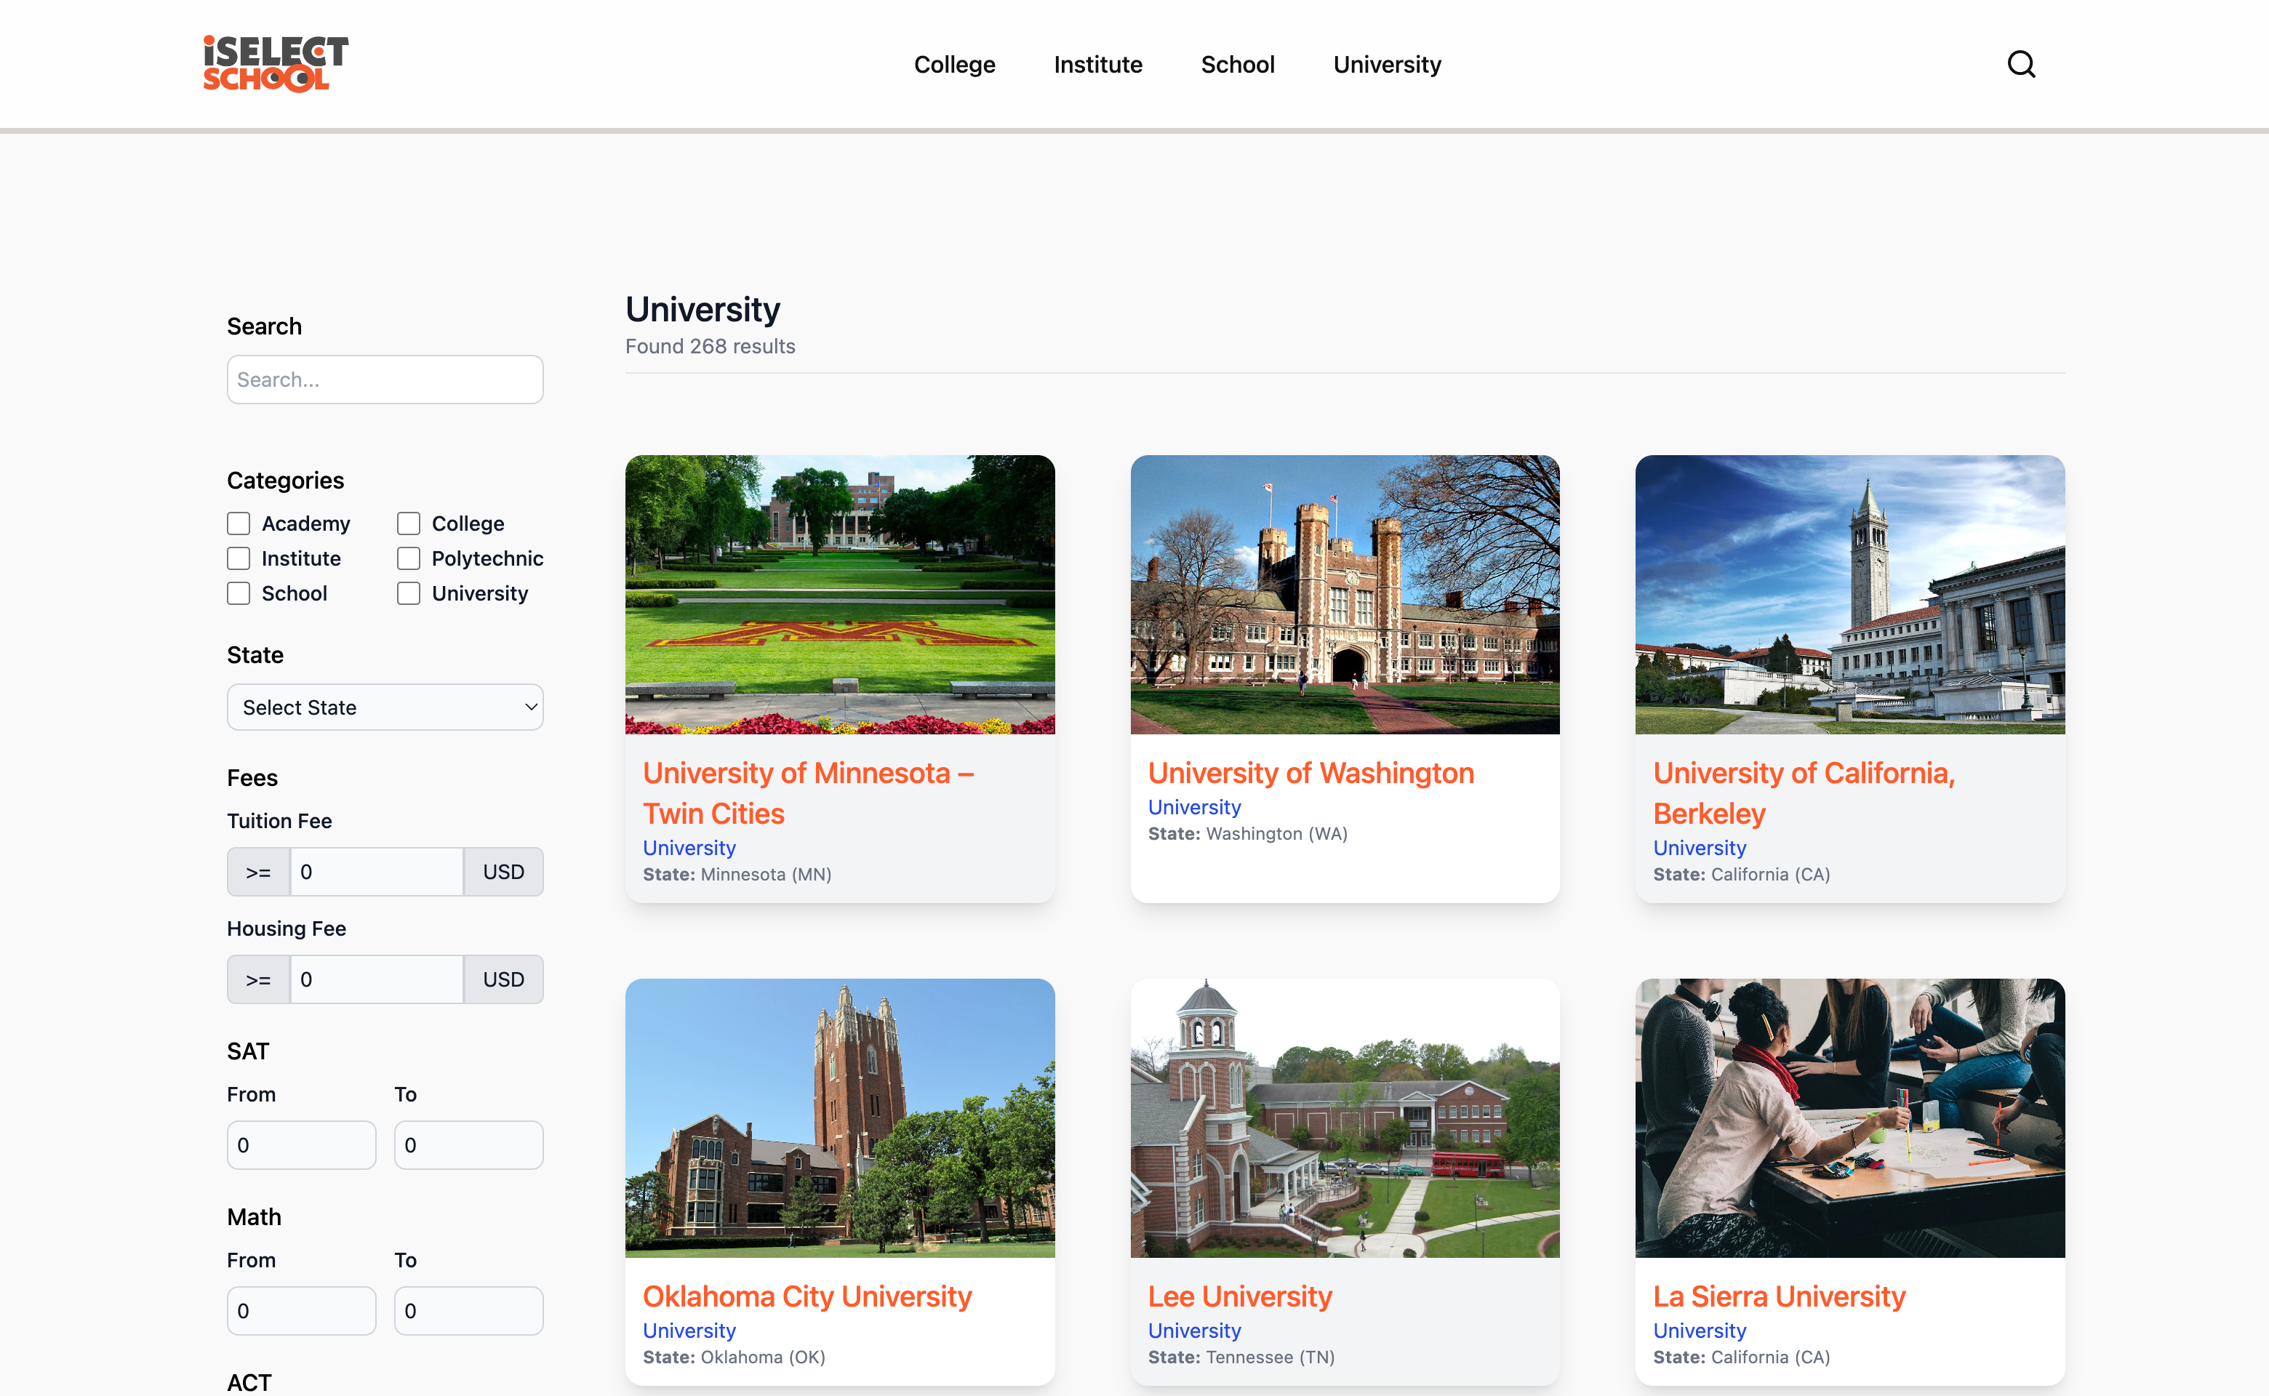
Task: Click the Housing Fee USD label
Action: [503, 979]
